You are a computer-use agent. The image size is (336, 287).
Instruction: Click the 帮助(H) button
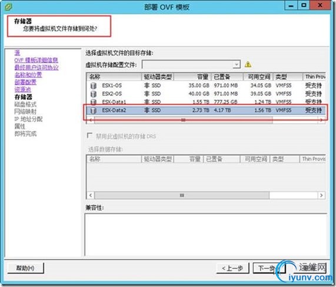25,268
